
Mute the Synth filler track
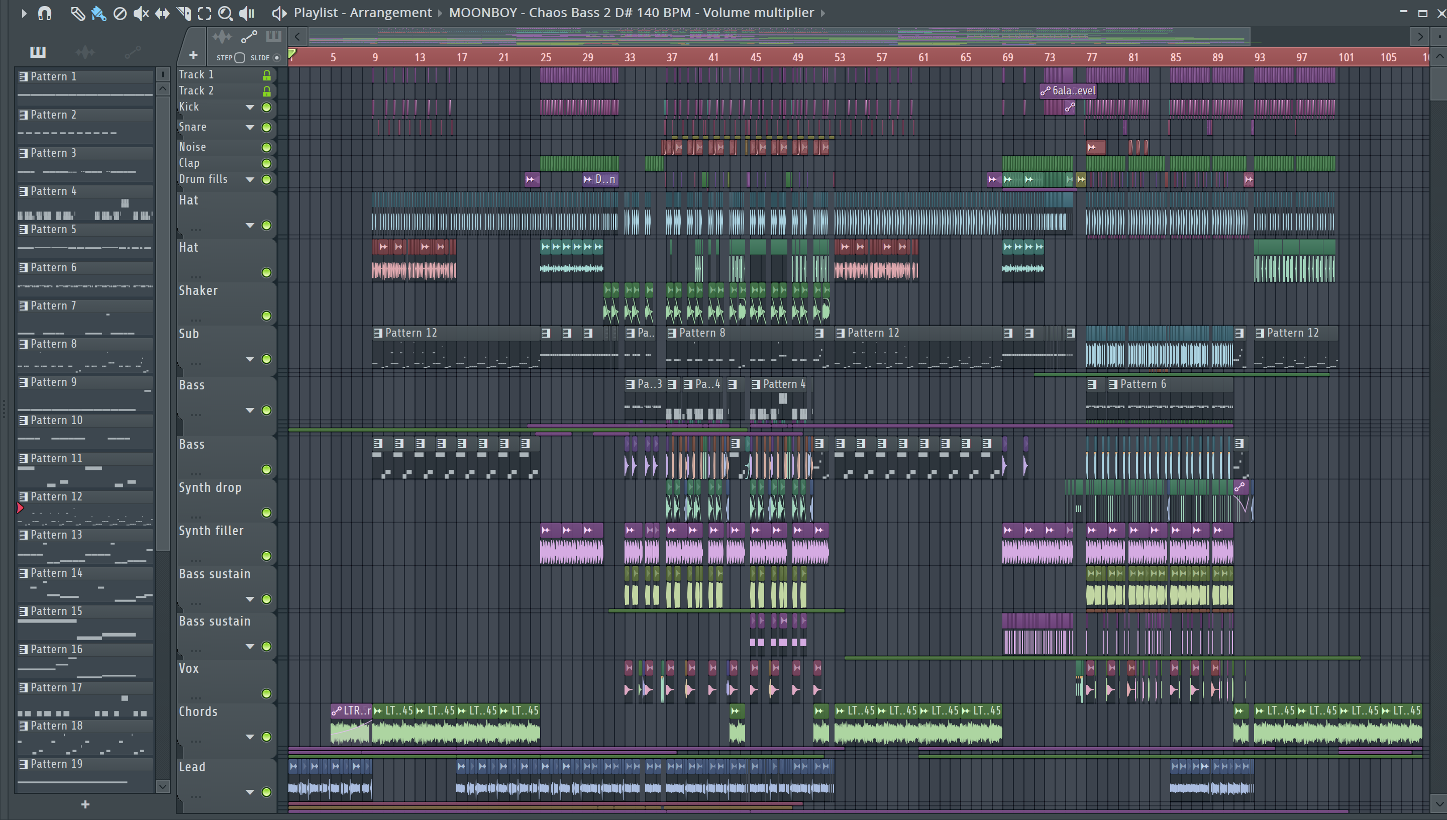click(x=267, y=556)
